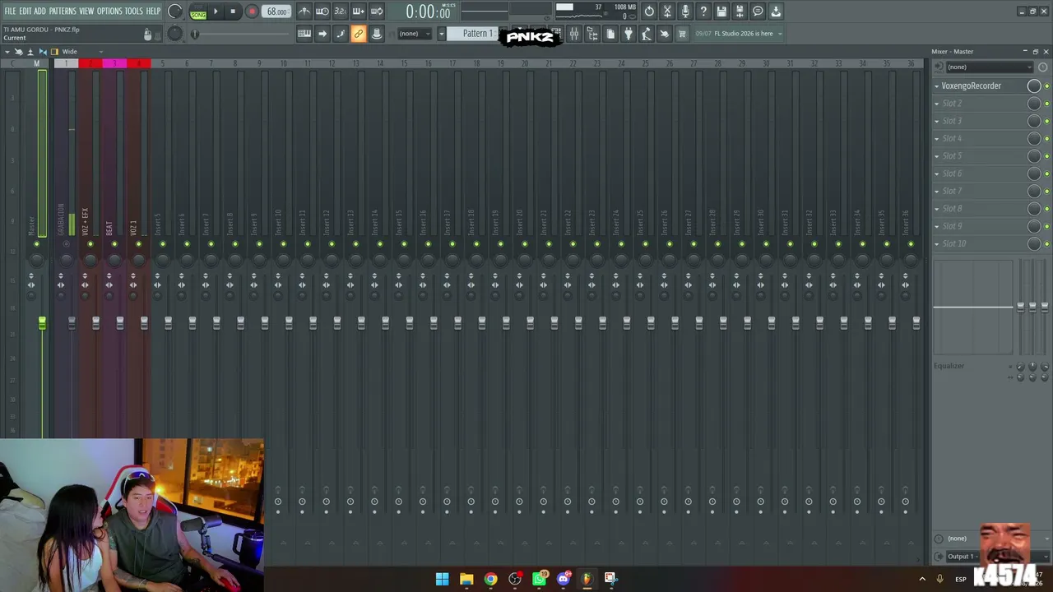The image size is (1053, 592).
Task: Open the Help question mark icon
Action: point(703,12)
